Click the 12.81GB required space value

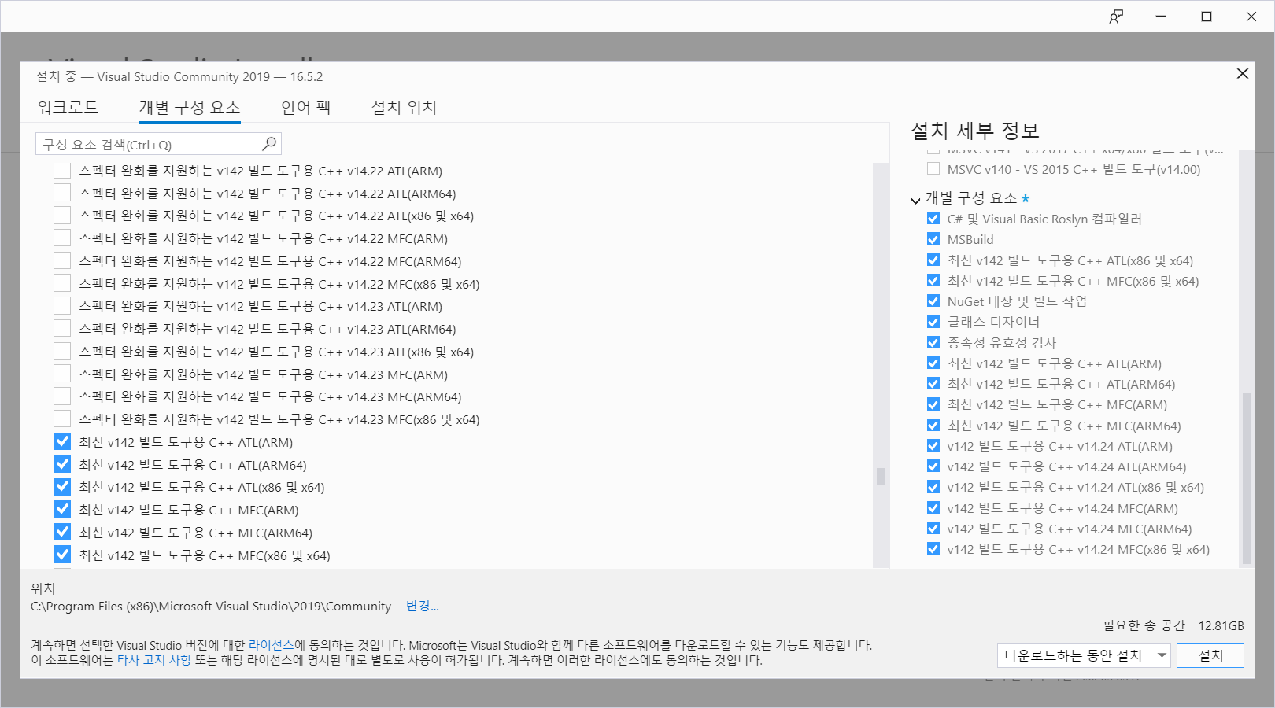pyautogui.click(x=1221, y=625)
